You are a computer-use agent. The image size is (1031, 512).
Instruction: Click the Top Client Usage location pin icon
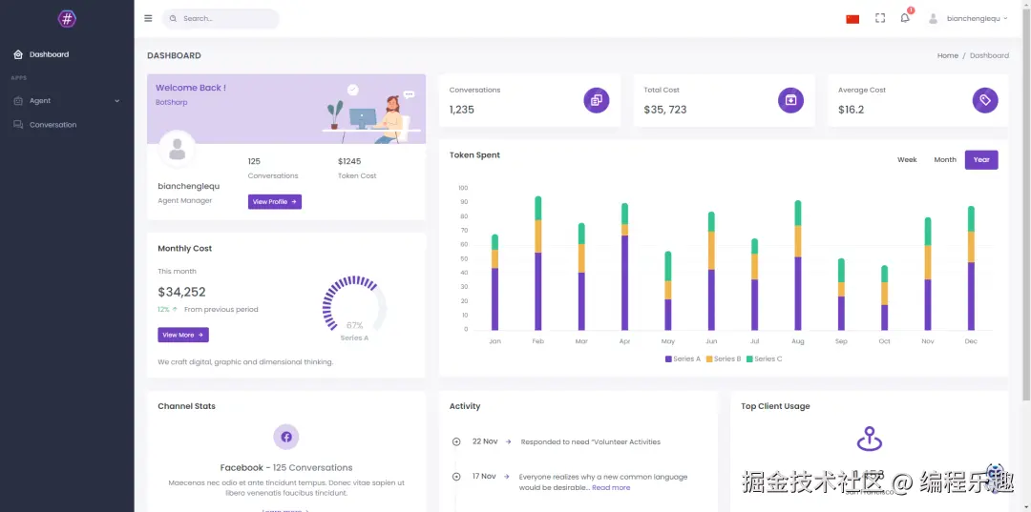(x=870, y=439)
